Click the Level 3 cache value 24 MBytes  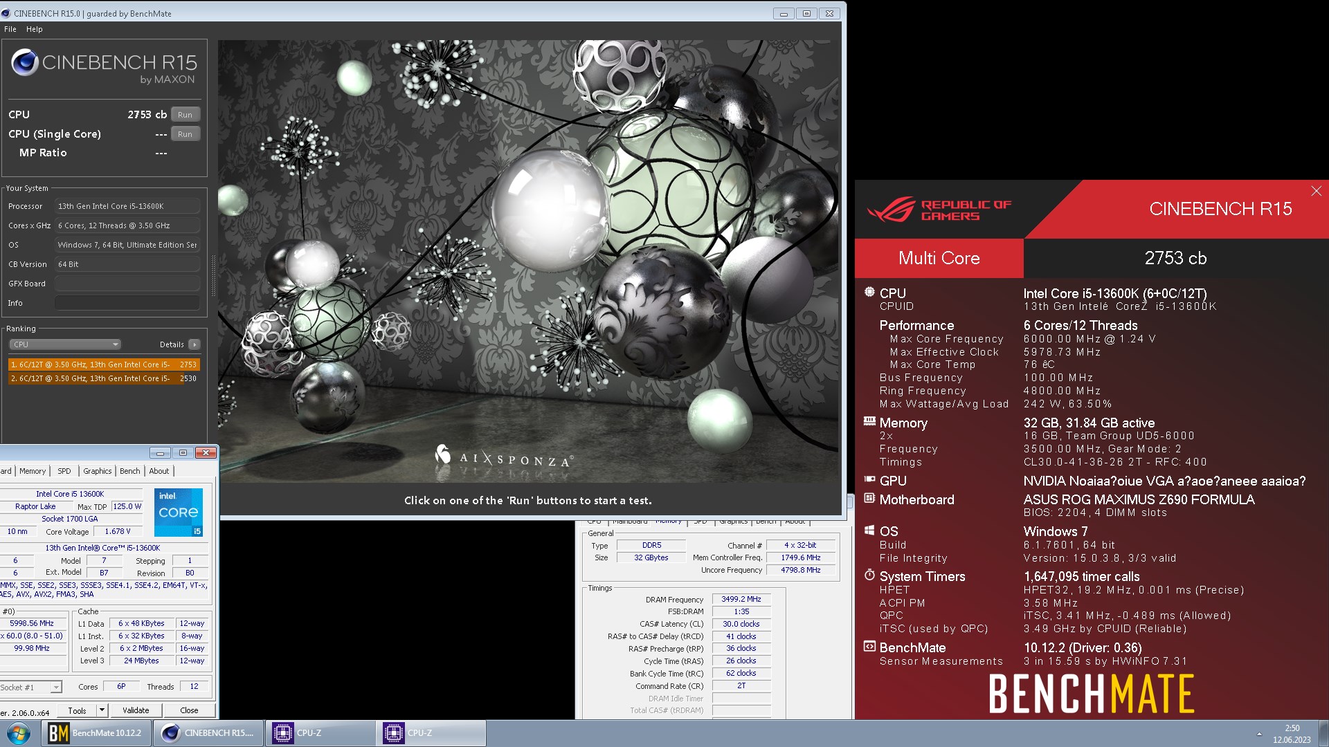(141, 661)
